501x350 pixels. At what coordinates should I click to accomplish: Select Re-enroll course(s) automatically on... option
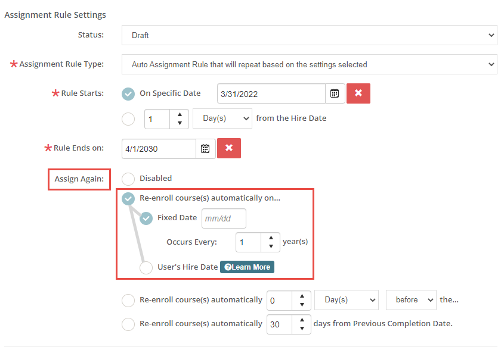point(128,199)
